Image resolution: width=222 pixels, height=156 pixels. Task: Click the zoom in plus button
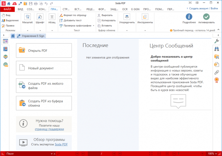[202, 154]
